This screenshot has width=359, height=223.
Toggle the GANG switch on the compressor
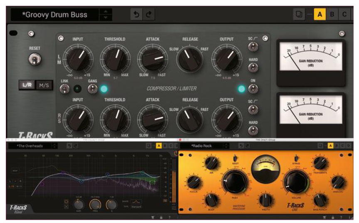point(92,89)
